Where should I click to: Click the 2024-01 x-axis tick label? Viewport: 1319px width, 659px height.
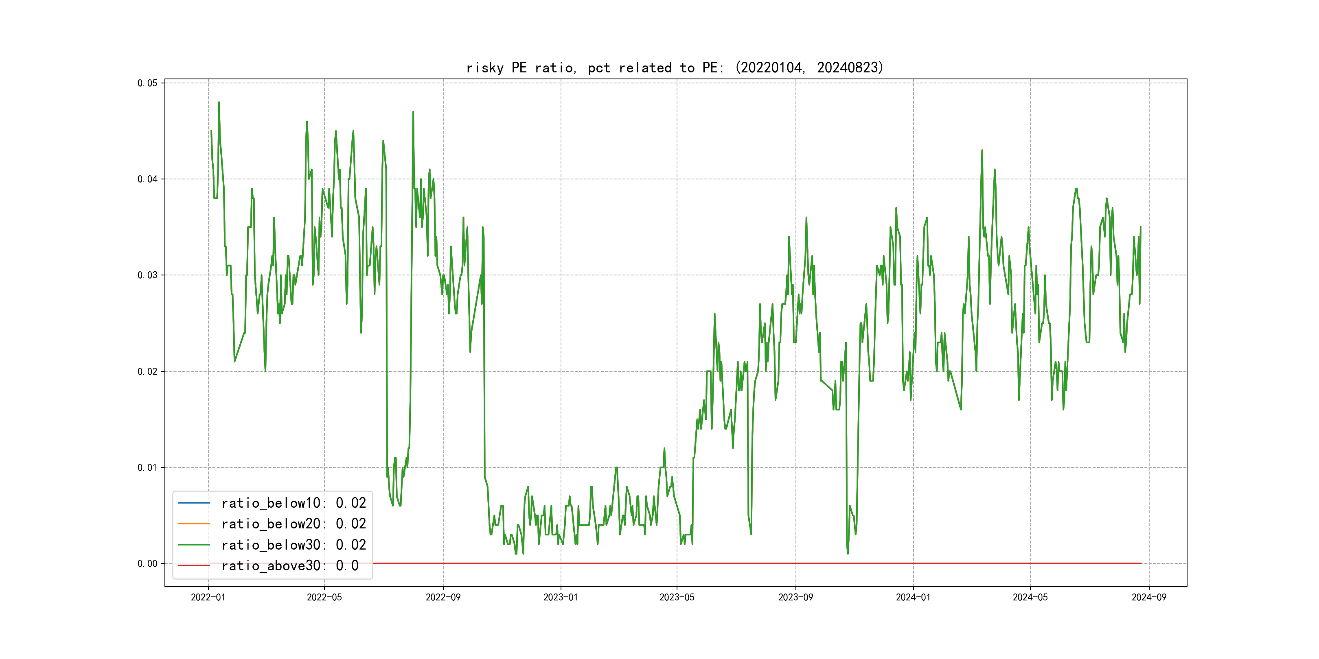pos(913,597)
